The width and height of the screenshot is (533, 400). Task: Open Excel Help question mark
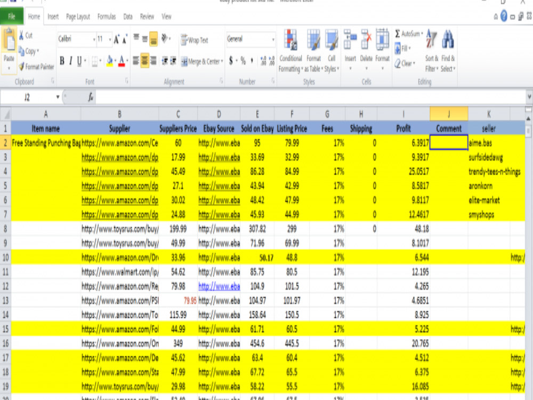tap(504, 16)
